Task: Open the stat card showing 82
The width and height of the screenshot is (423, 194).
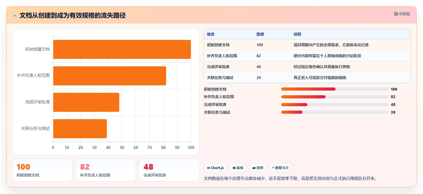Action: [x=106, y=170]
